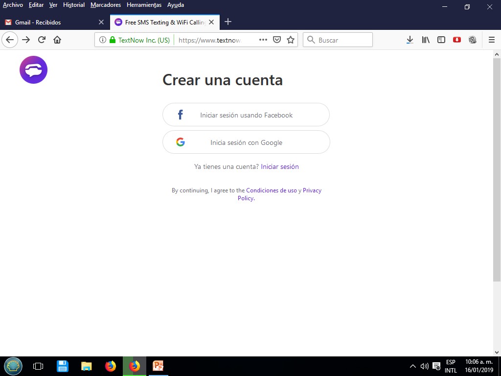
Task: Click the red video downloader extension icon
Action: point(457,40)
